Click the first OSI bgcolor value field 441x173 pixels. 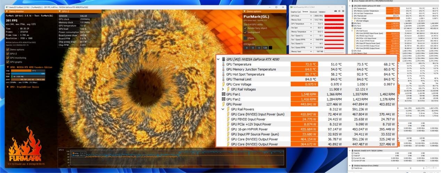point(247,48)
